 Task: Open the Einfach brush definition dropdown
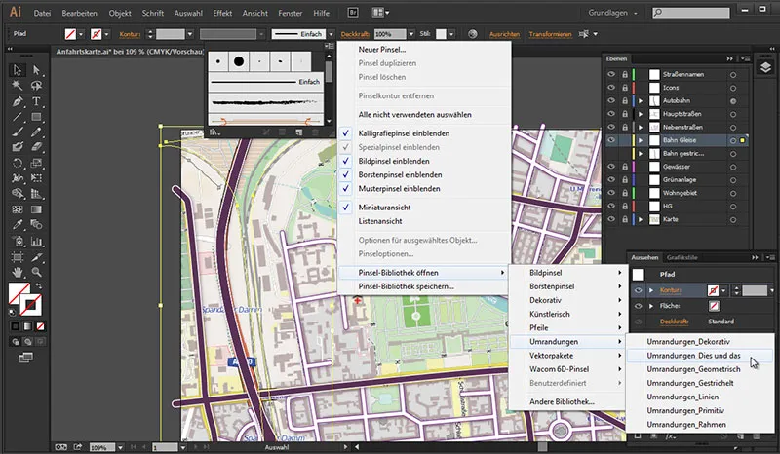click(x=331, y=34)
